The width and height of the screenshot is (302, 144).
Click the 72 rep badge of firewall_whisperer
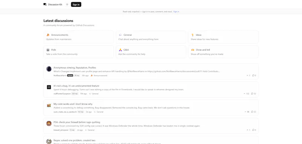(x=72, y=130)
